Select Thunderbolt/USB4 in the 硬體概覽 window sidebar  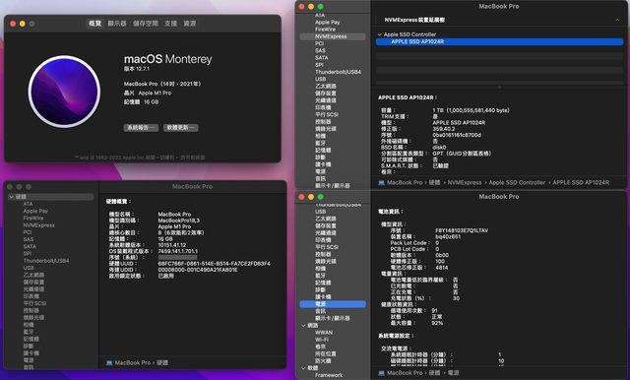(x=46, y=261)
